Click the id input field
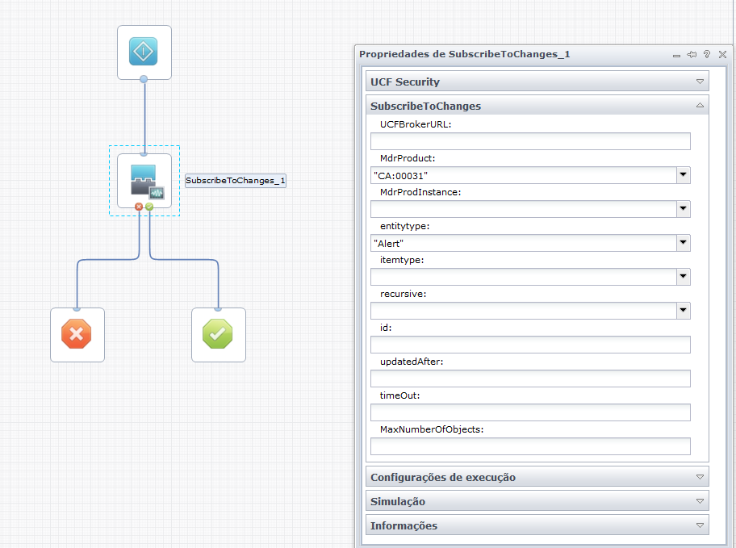The width and height of the screenshot is (736, 548). coord(530,345)
